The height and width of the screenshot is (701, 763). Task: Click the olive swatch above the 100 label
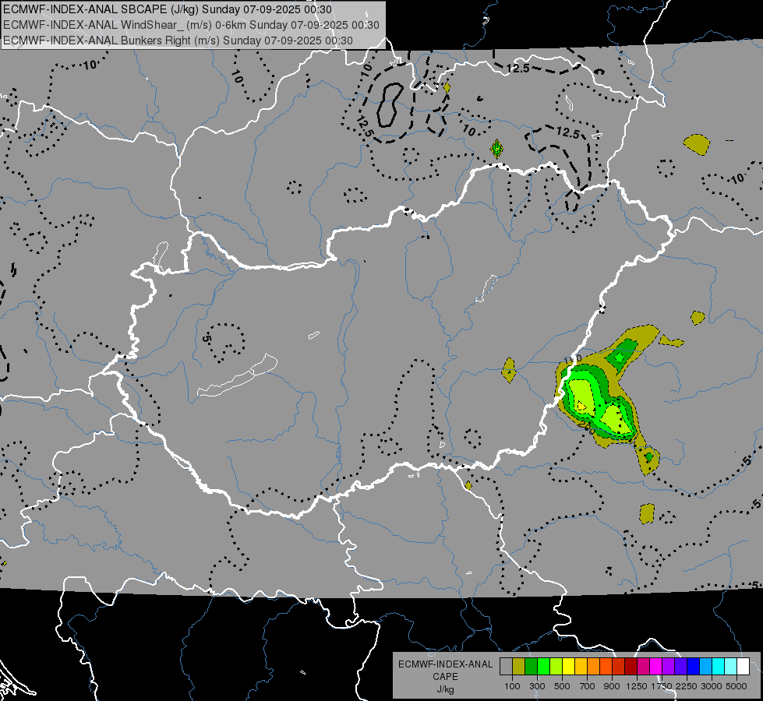click(x=519, y=666)
